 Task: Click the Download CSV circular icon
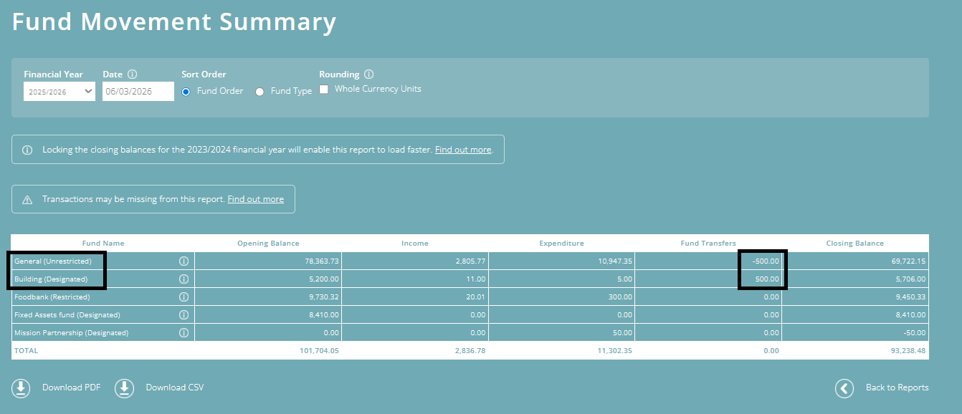coord(124,387)
